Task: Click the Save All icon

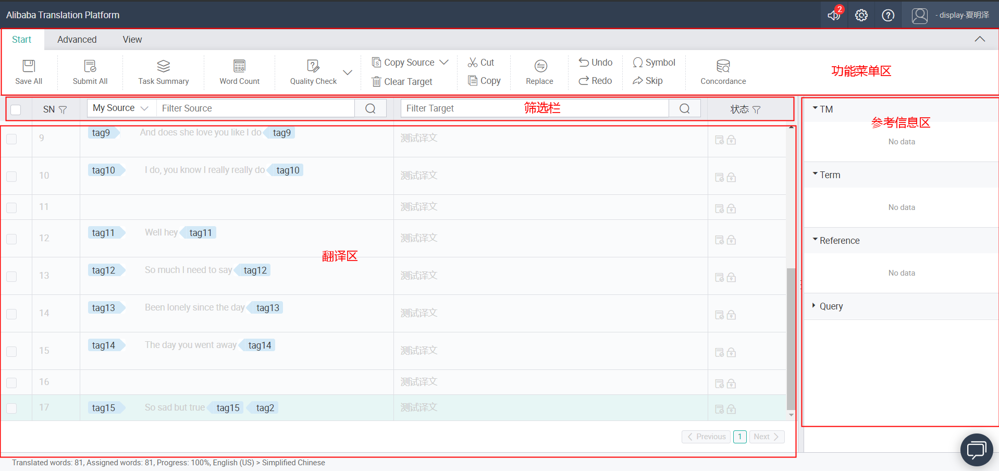Action: coord(29,66)
